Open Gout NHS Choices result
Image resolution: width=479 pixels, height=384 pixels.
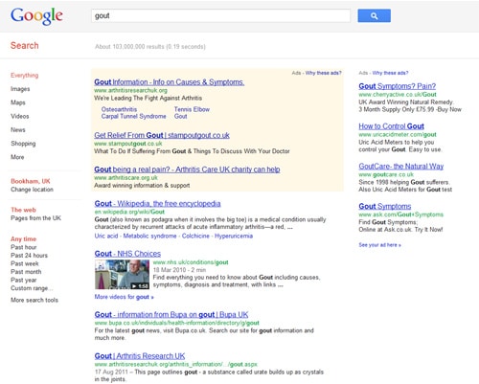coord(127,254)
